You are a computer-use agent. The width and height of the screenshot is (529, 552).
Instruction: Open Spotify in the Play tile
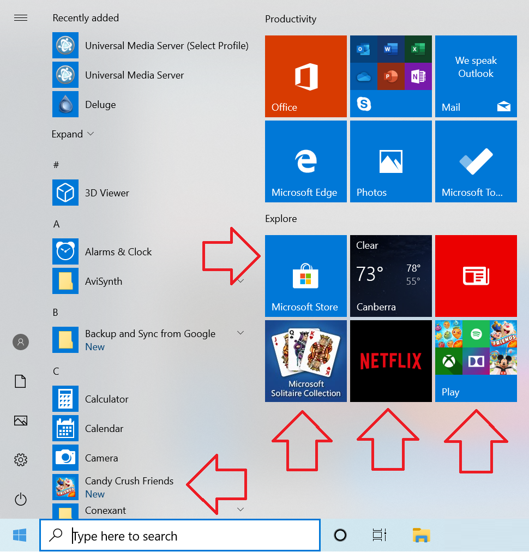click(x=476, y=334)
